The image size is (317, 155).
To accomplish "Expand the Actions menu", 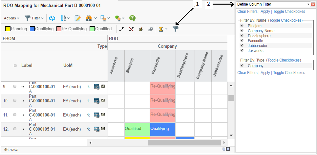I will coord(11,18).
